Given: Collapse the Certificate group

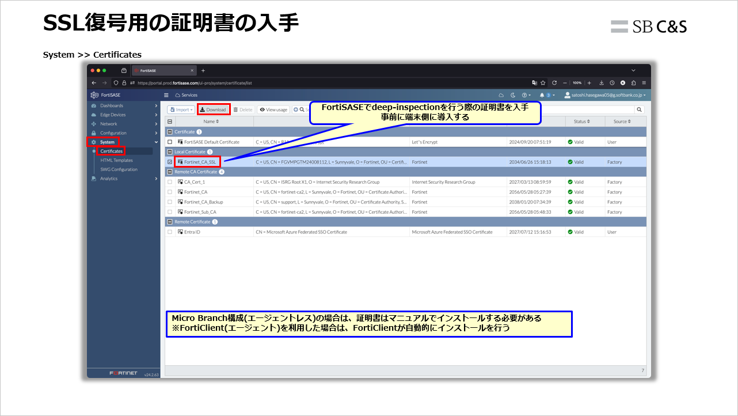Looking at the screenshot, I should tap(170, 132).
